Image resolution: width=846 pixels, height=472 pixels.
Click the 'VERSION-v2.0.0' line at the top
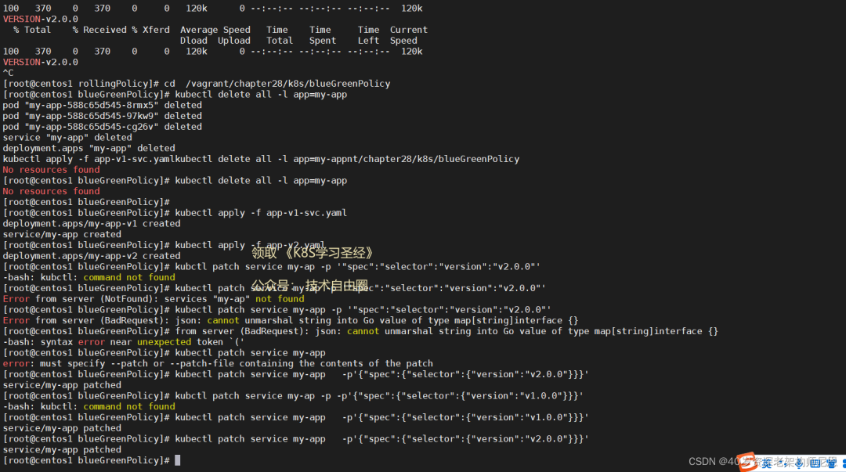(x=41, y=19)
